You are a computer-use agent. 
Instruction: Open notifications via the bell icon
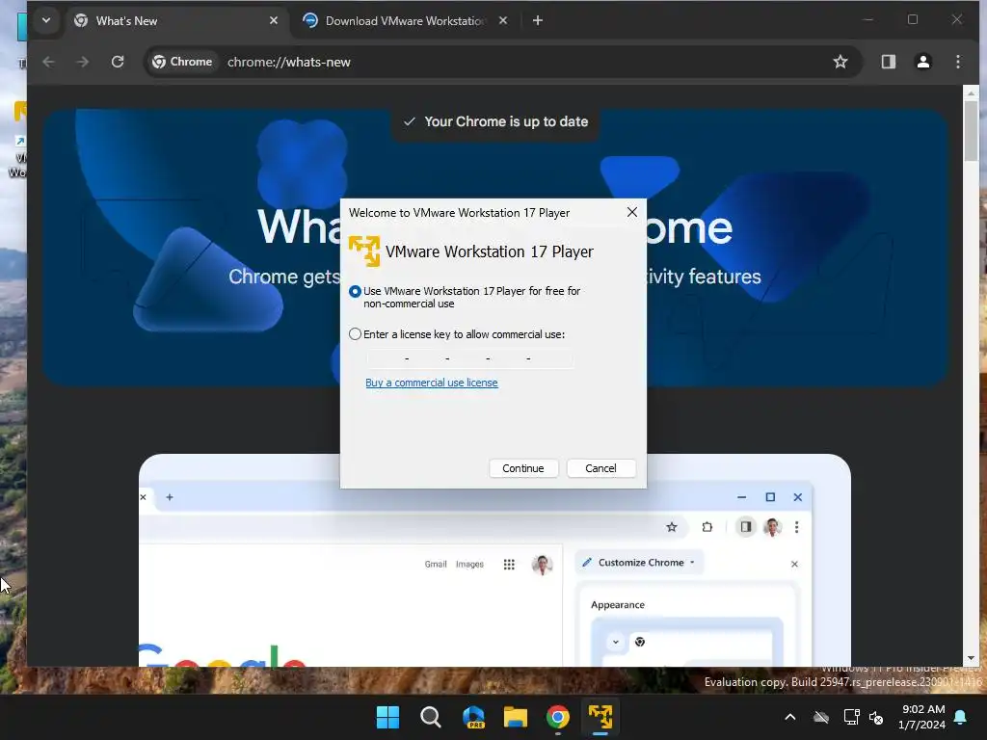point(961,717)
